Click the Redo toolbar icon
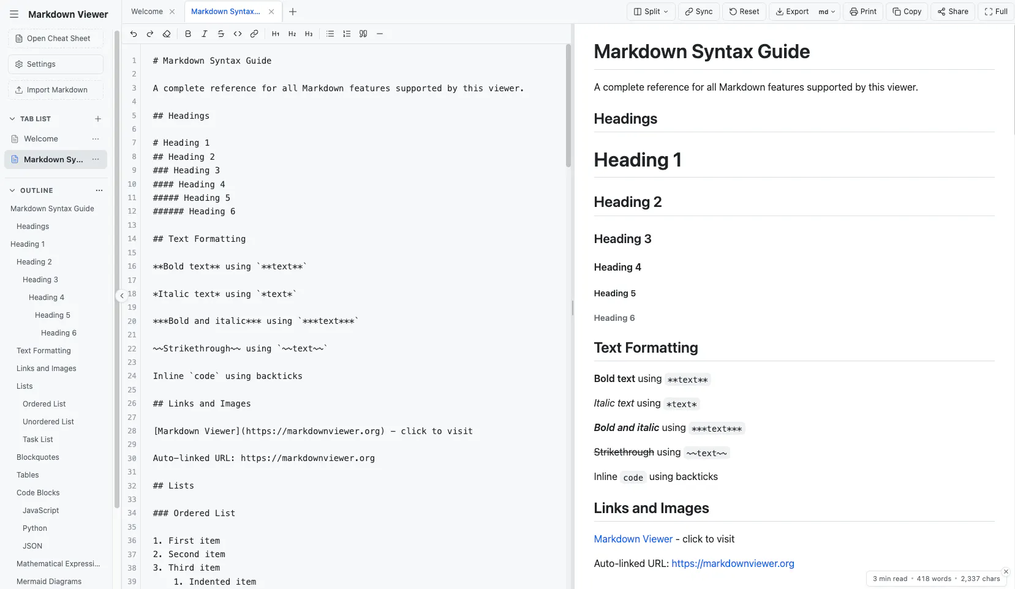This screenshot has width=1015, height=589. point(150,34)
